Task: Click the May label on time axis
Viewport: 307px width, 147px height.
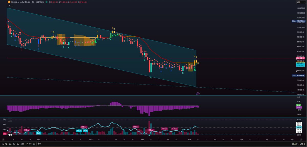Action: click(292, 140)
